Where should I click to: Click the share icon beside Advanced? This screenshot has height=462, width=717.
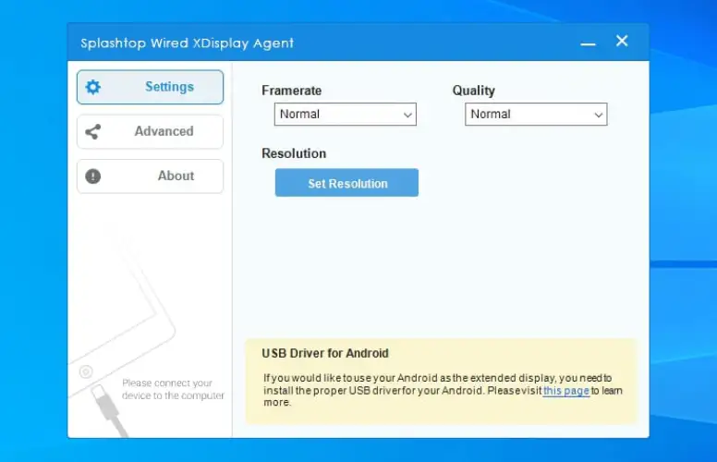(92, 131)
